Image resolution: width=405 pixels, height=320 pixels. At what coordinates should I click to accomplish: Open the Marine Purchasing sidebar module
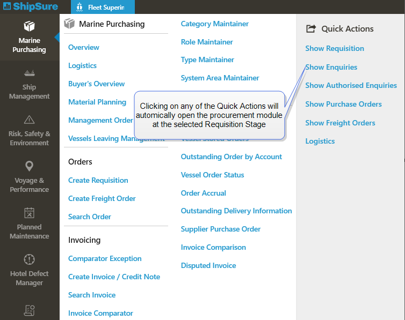[30, 38]
